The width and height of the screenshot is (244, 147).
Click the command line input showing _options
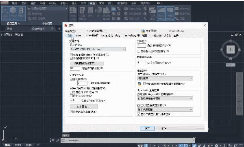[x=128, y=141]
